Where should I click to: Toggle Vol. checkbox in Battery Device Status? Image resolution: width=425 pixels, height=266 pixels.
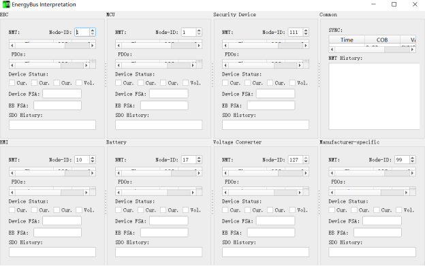[x=185, y=210]
